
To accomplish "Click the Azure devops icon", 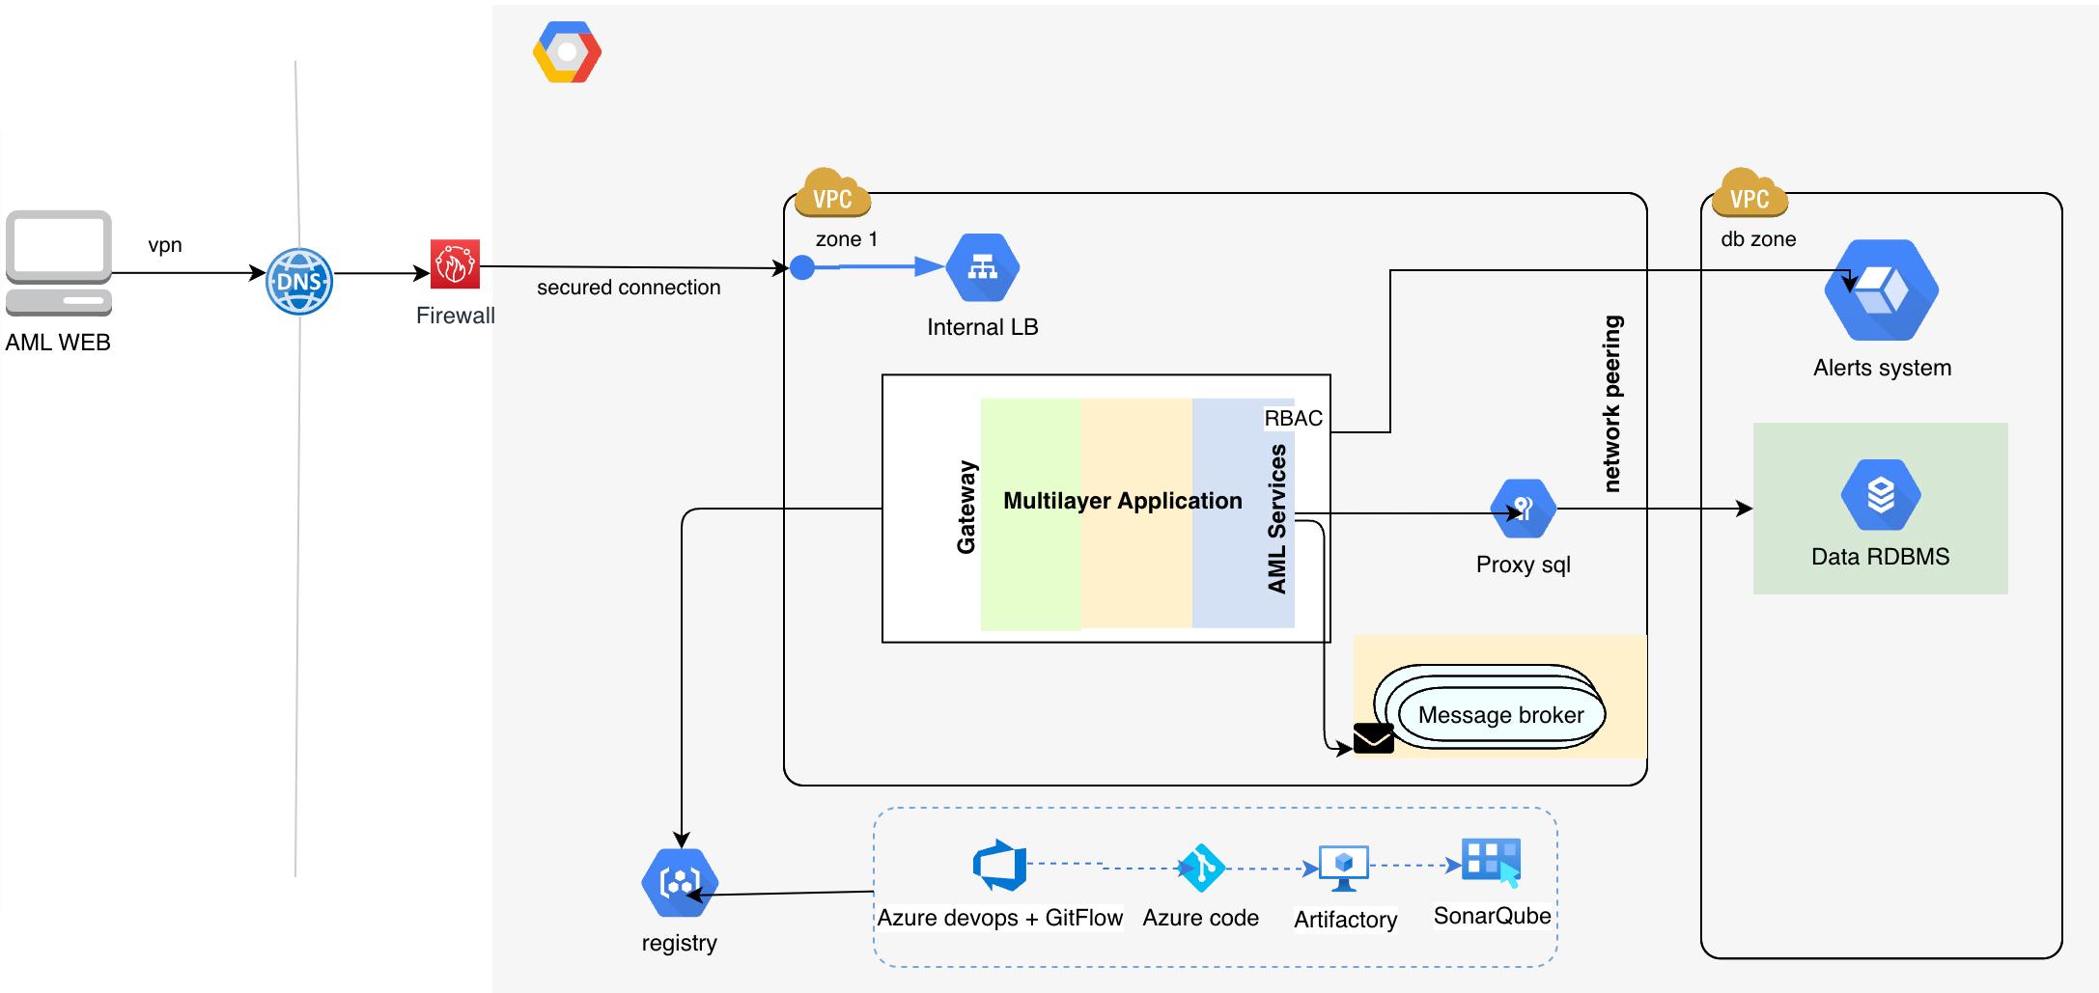I will (999, 865).
